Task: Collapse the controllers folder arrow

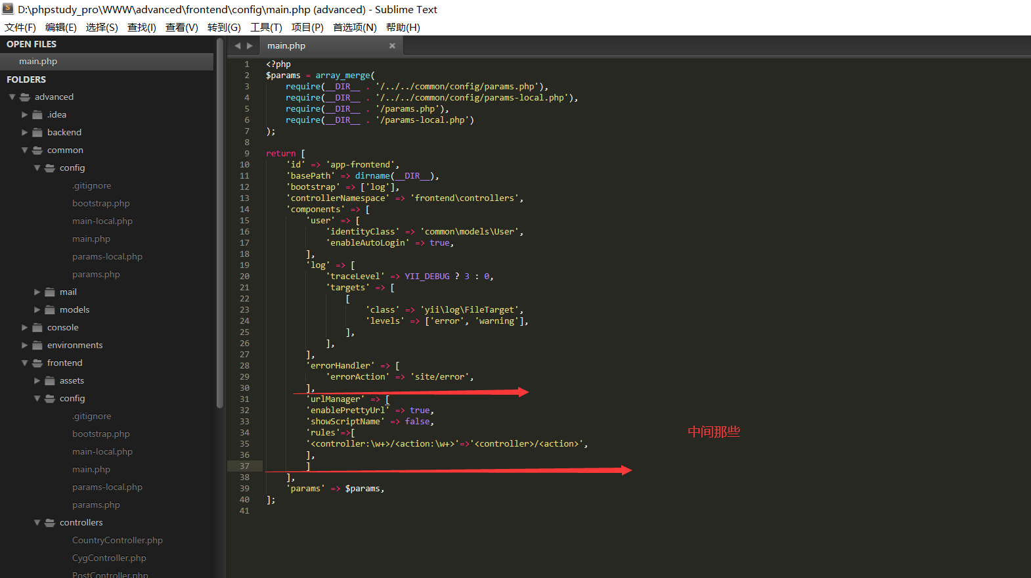Action: click(x=37, y=522)
